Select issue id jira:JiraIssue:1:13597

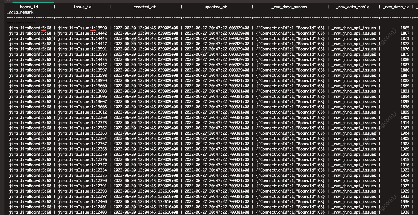coord(82,70)
